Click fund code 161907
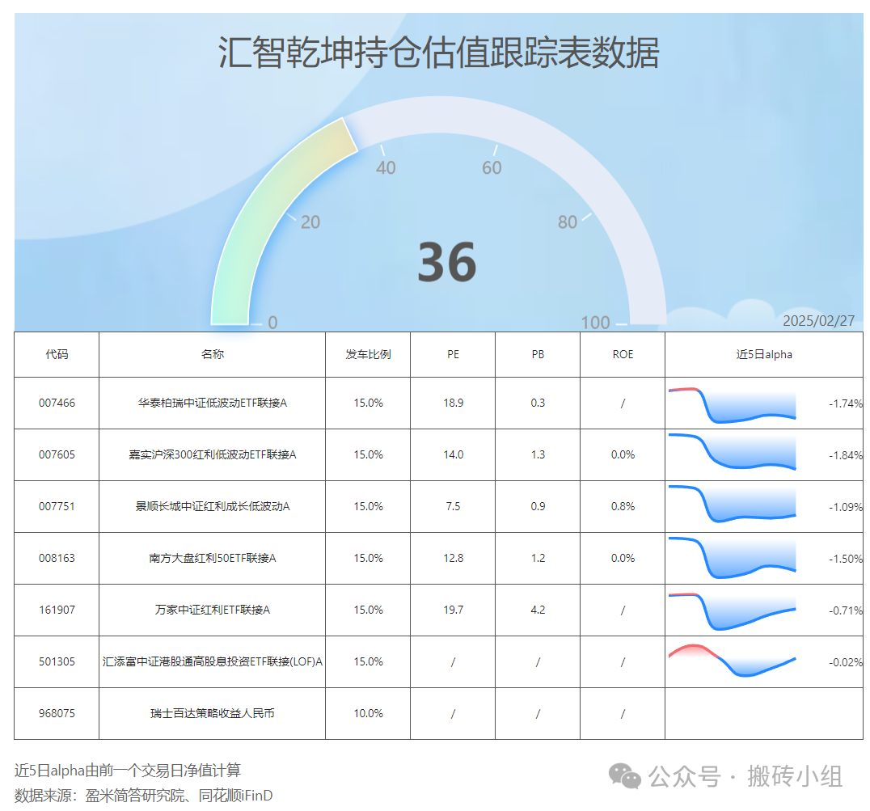This screenshot has width=870, height=811. click(x=57, y=610)
